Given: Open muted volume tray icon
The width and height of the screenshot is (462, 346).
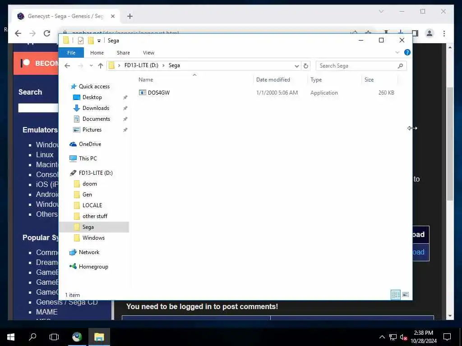Looking at the screenshot, I should tap(403, 337).
